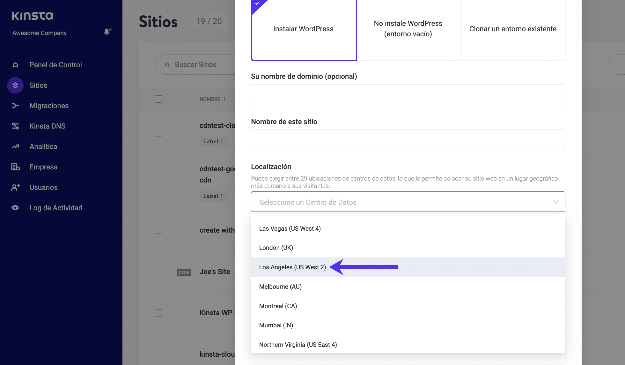625x365 pixels.
Task: Check the create with row checkbox
Action: click(x=158, y=230)
